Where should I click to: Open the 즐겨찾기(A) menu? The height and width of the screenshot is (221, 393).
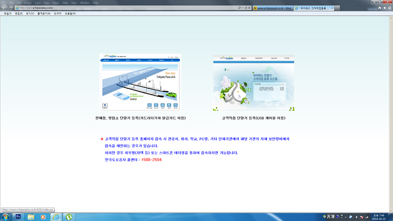pos(44,14)
